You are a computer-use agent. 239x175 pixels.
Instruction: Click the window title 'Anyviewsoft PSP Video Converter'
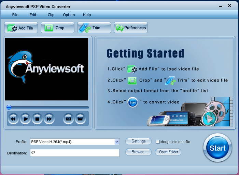[38, 7]
